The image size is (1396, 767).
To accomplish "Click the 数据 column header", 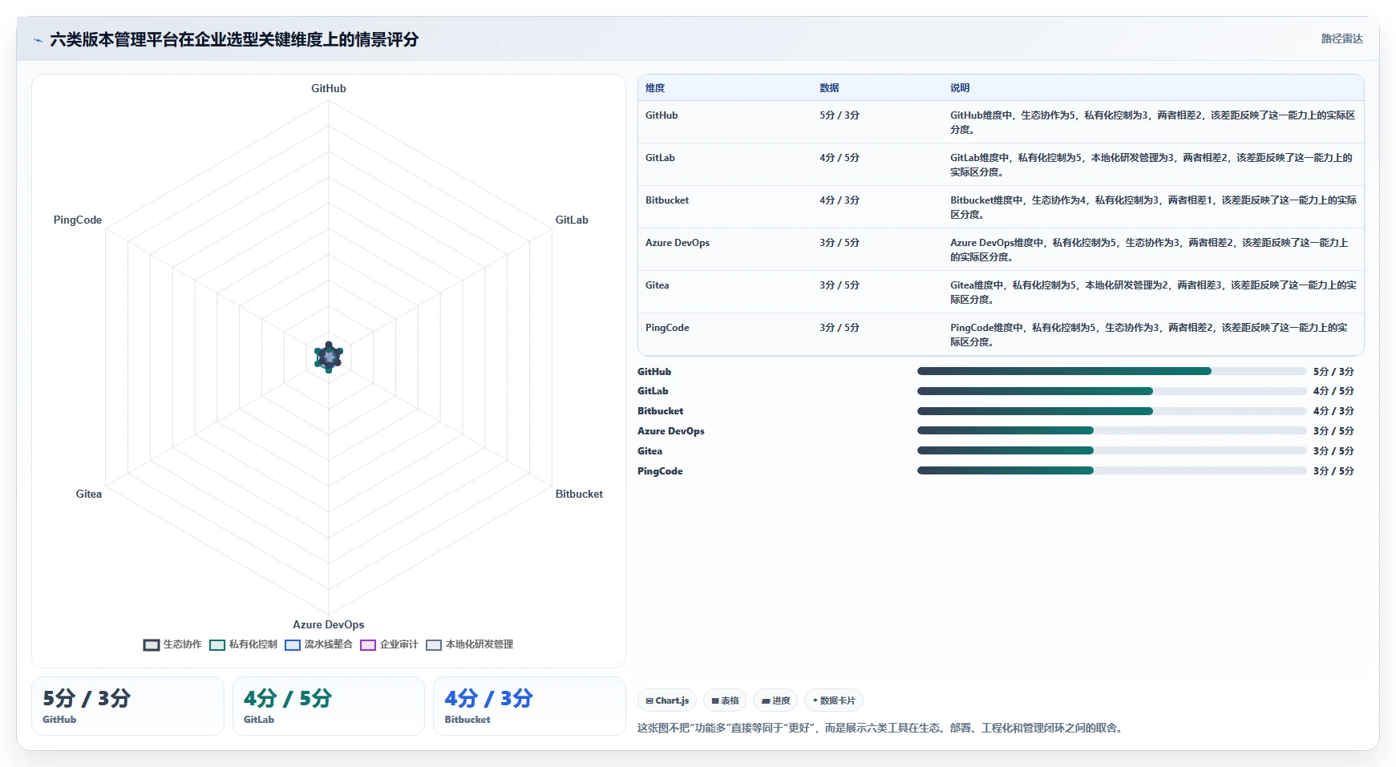I will pyautogui.click(x=829, y=88).
